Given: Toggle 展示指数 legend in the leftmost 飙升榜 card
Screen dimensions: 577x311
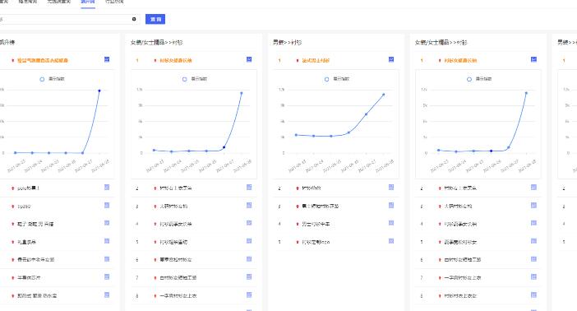Looking at the screenshot, I should tap(52, 79).
